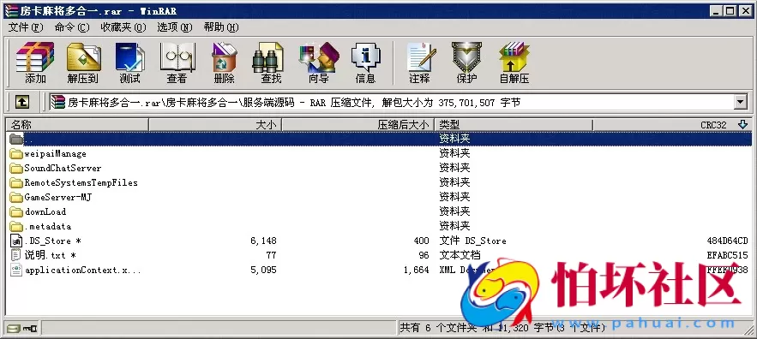Click the status bar file count text
The width and height of the screenshot is (757, 339).
tap(502, 328)
